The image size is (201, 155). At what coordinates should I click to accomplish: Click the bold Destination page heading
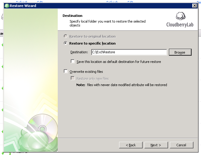click(72, 16)
